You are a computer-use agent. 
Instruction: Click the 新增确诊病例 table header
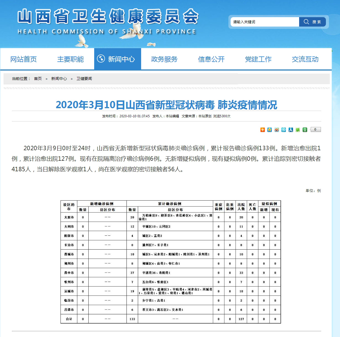tap(102, 204)
